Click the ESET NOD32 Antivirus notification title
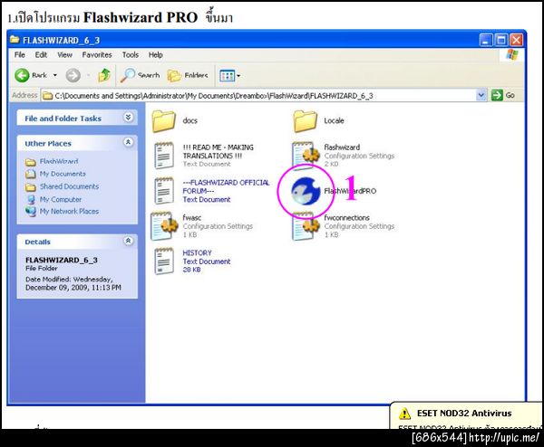Screen dimensions: 544x447 click(464, 414)
